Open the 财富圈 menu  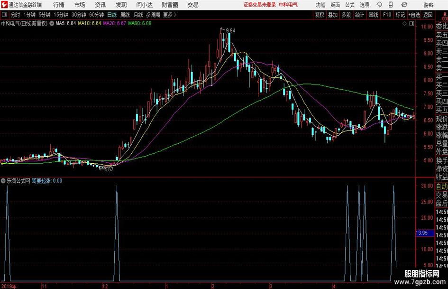[x=170, y=5]
